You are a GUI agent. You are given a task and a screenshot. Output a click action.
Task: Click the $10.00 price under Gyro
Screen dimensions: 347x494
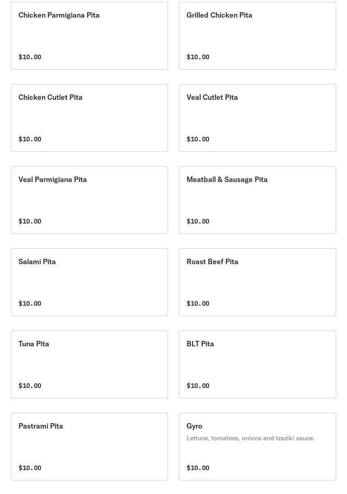point(198,468)
